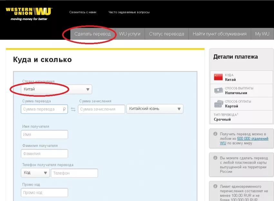Select the Тип перевода Срочный row
The image size is (274, 201).
coord(241,117)
